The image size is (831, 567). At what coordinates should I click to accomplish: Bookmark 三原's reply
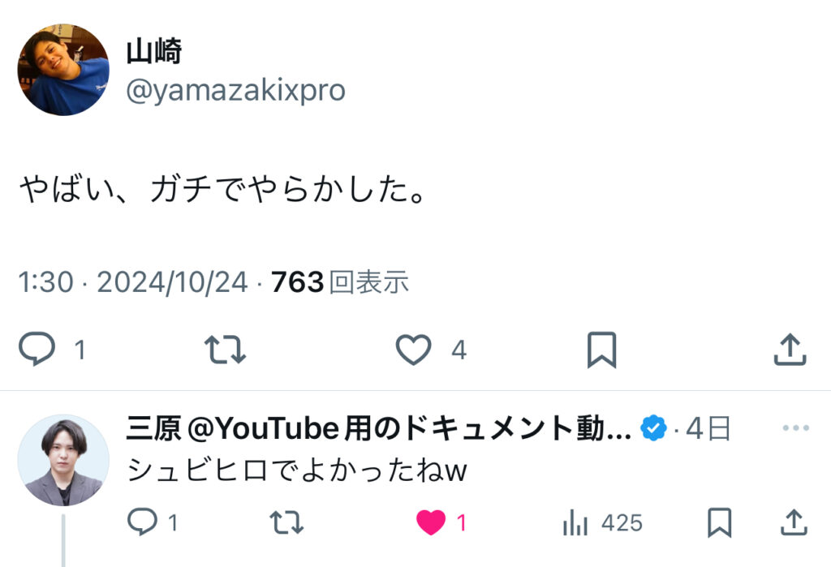coord(719,523)
